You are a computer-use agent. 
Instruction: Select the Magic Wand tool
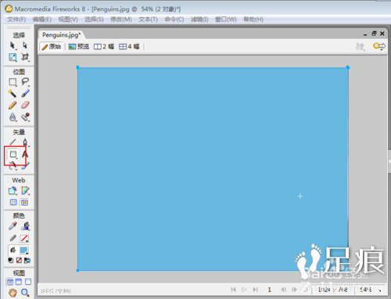(x=13, y=94)
